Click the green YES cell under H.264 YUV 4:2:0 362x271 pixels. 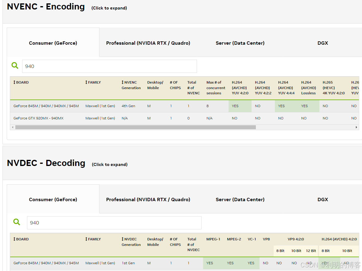click(x=240, y=106)
